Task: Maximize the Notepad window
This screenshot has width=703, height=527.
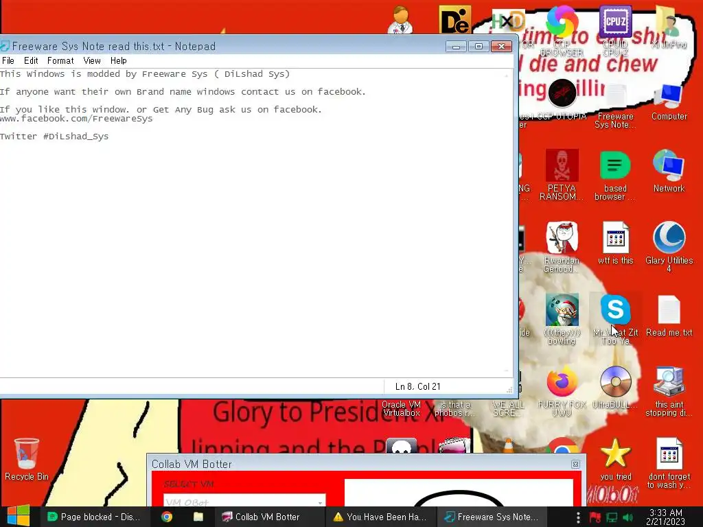Action: coord(479,46)
